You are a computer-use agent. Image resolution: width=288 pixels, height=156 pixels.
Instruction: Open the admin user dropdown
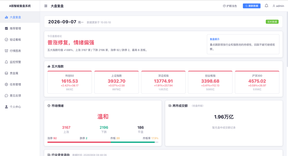[278, 6]
